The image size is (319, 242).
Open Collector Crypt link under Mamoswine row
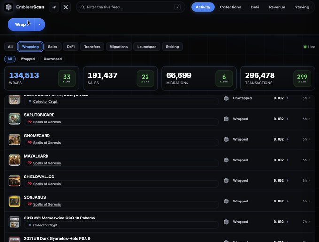45,225
